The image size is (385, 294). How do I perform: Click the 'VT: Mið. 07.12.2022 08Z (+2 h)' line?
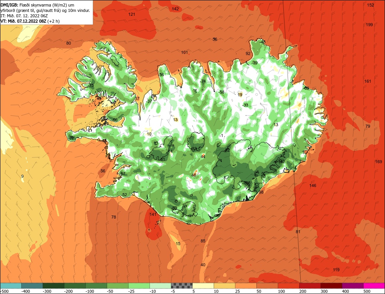pyautogui.click(x=30, y=21)
